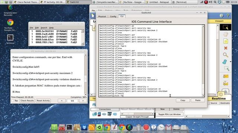This screenshot has width=238, height=133.
Task: Open the Packet Tracer info icon
Action: tap(221, 16)
